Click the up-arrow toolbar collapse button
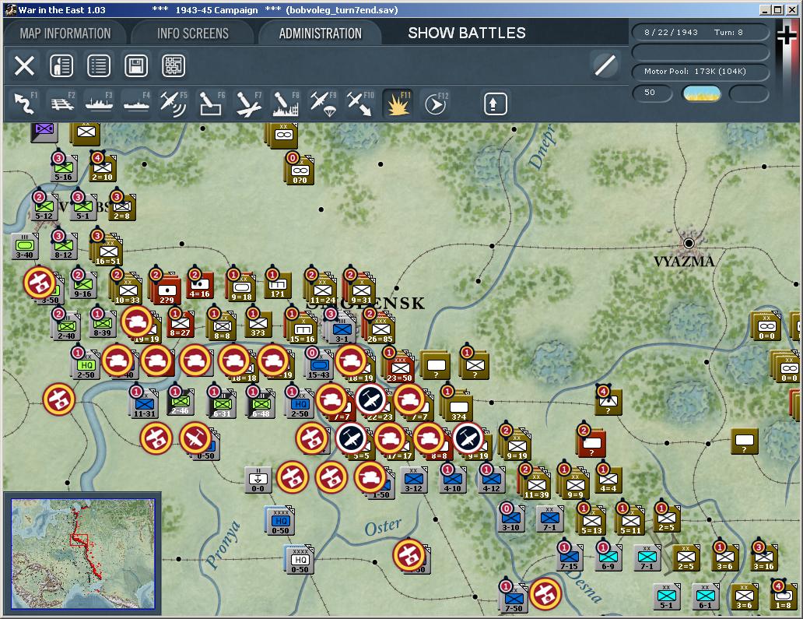This screenshot has height=619, width=803. click(x=495, y=104)
